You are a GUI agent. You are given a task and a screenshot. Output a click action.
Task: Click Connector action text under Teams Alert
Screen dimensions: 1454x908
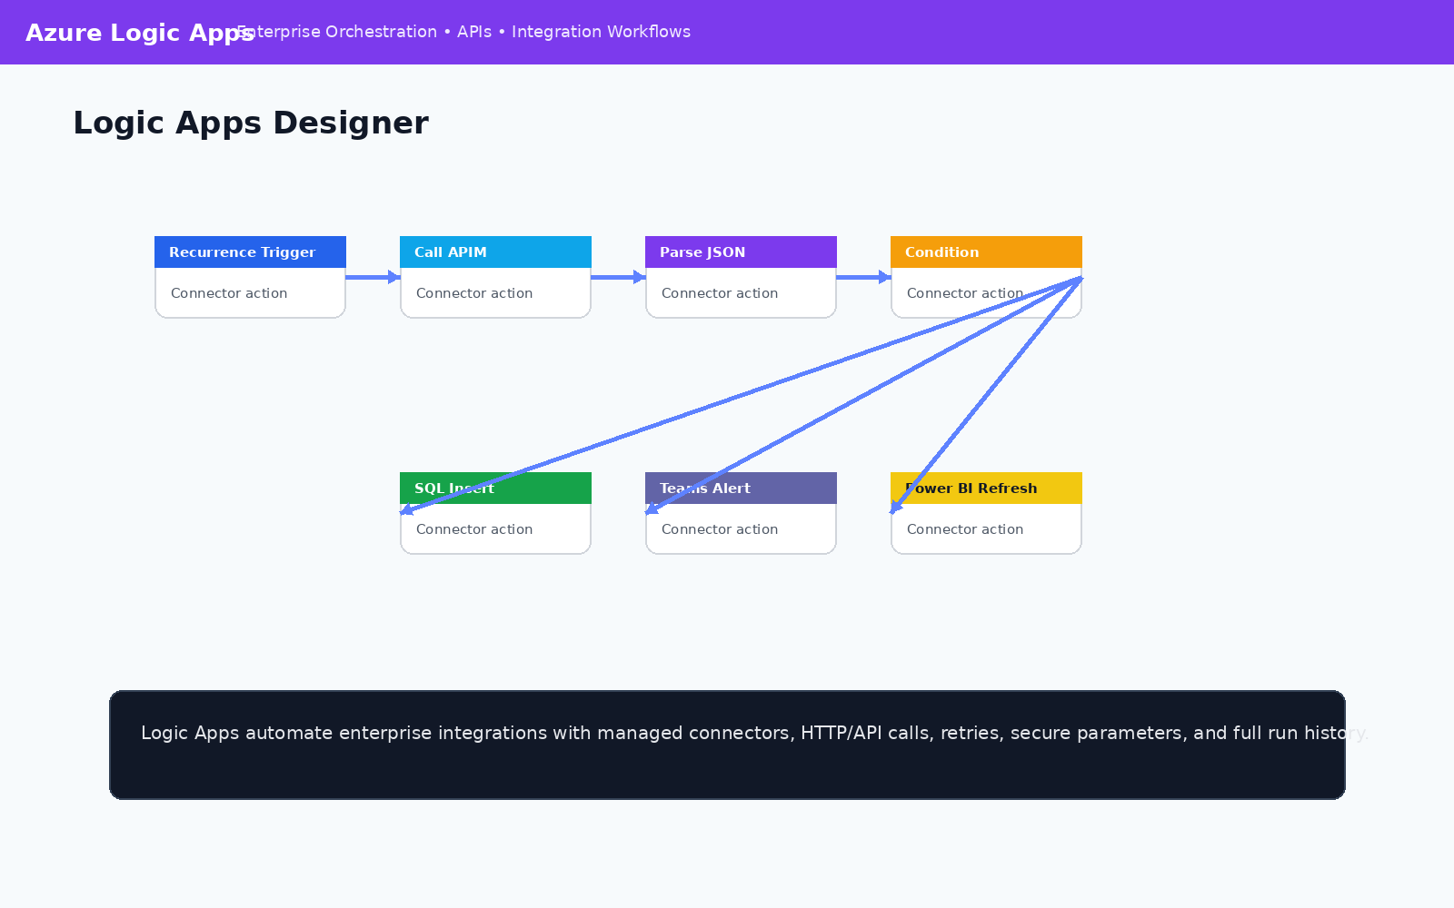pos(720,529)
